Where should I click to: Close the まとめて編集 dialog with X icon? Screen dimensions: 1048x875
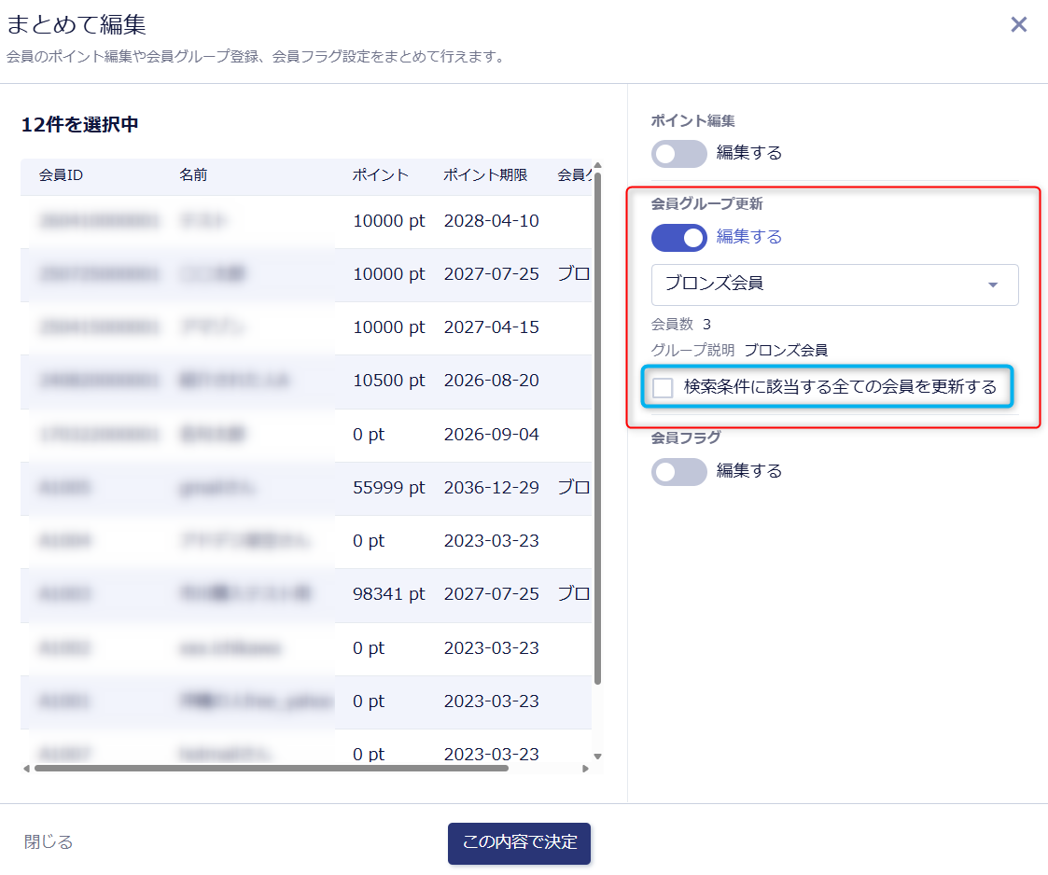point(1018,24)
